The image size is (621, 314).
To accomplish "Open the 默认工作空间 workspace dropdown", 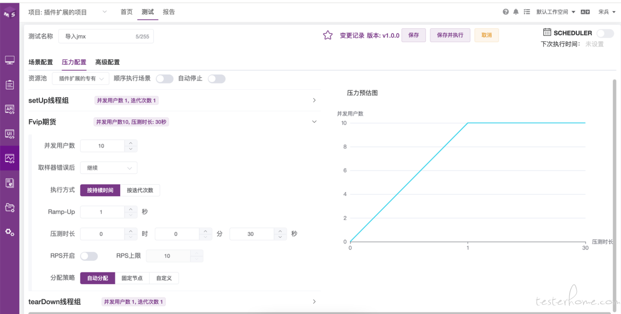I will (x=556, y=12).
